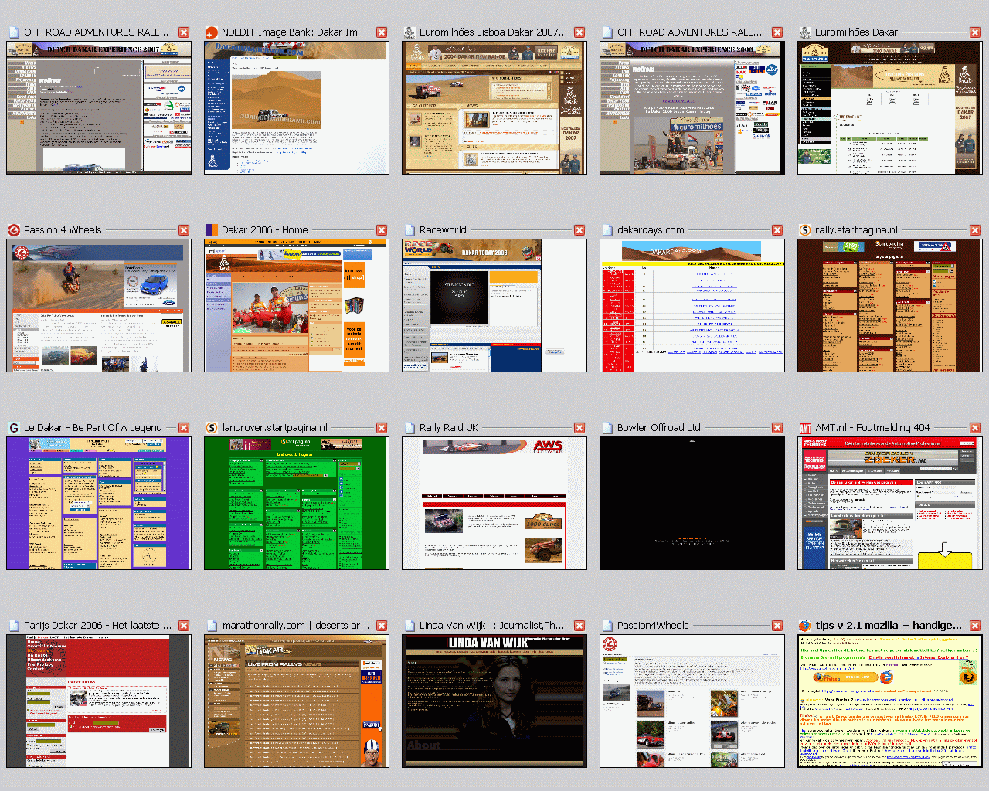The image size is (989, 791).
Task: Select the 'Rally Raid UK' title
Action: [449, 428]
